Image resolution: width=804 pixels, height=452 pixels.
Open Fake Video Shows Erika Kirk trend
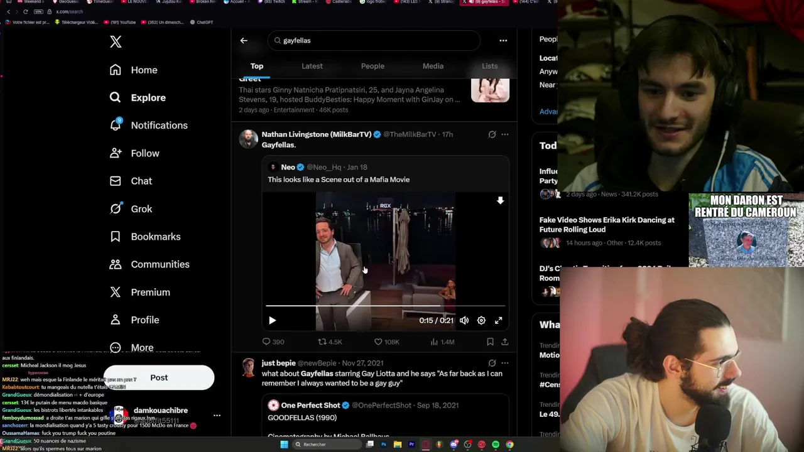(607, 225)
